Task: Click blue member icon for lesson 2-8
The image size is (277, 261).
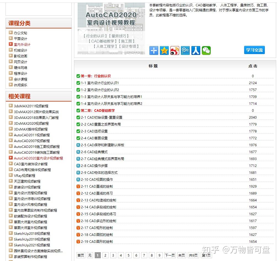Action: [x=78, y=166]
